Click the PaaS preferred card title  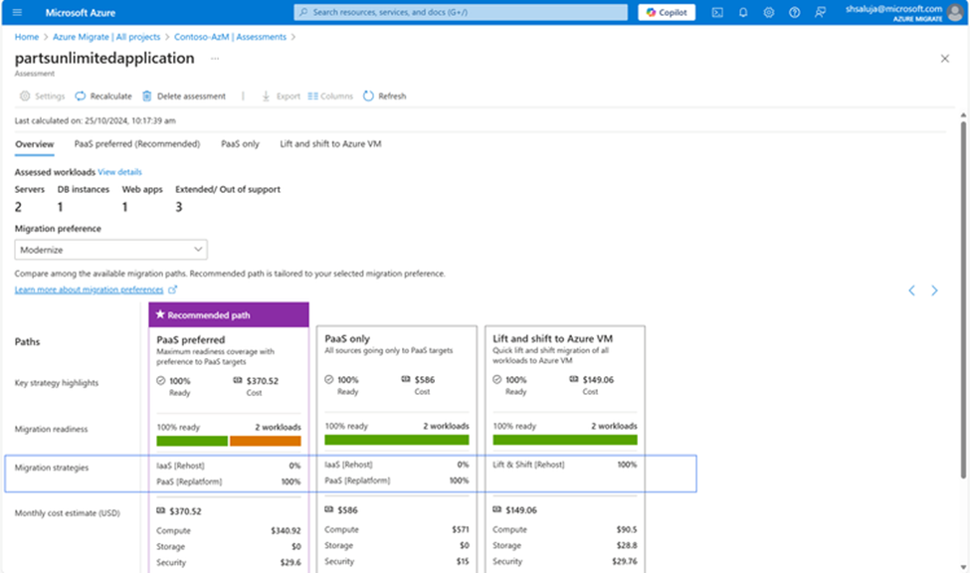pos(191,339)
